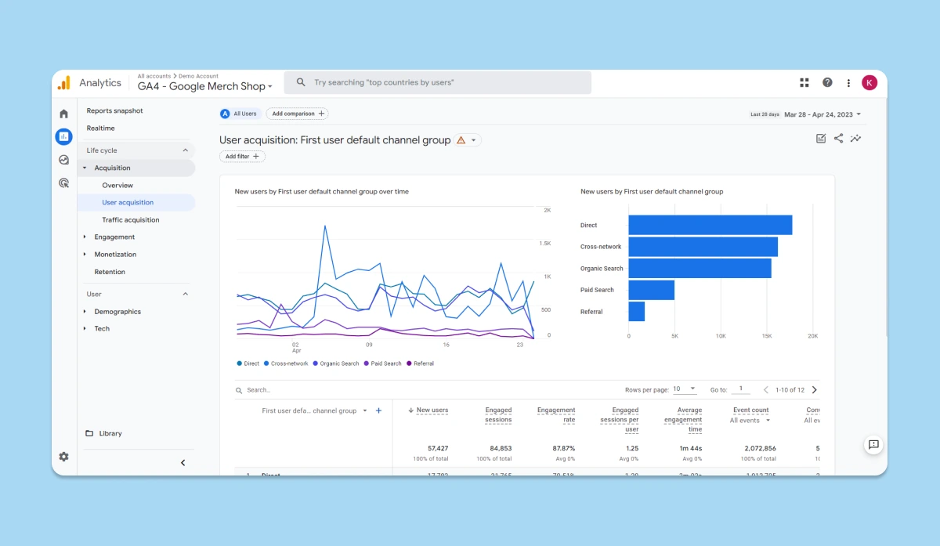Image resolution: width=940 pixels, height=546 pixels.
Task: Open Rows per page dropdown
Action: tap(684, 389)
